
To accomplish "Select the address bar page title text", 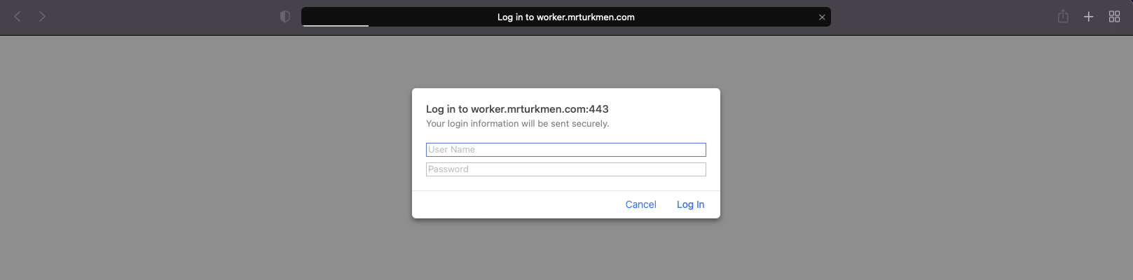I will [x=566, y=17].
